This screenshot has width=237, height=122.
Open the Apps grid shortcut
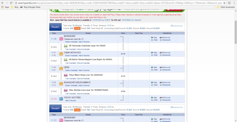[x=5, y=7]
